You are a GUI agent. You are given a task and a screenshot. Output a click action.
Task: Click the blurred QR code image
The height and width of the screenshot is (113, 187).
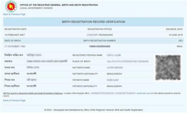point(168,68)
